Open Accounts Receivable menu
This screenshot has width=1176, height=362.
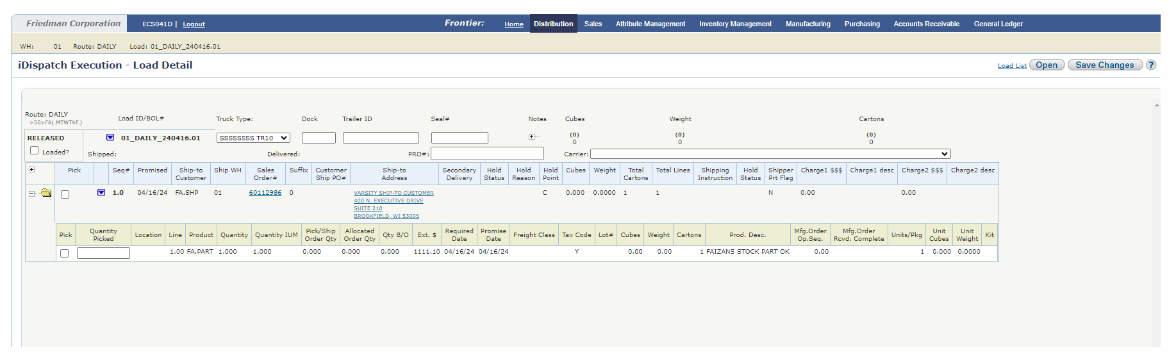[927, 24]
